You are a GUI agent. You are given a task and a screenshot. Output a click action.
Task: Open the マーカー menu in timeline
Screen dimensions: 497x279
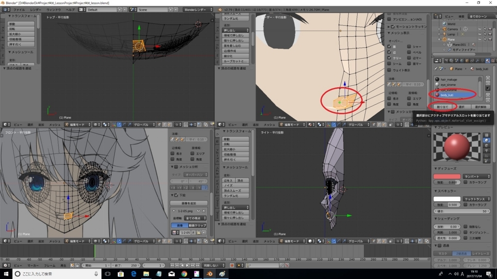point(33,265)
